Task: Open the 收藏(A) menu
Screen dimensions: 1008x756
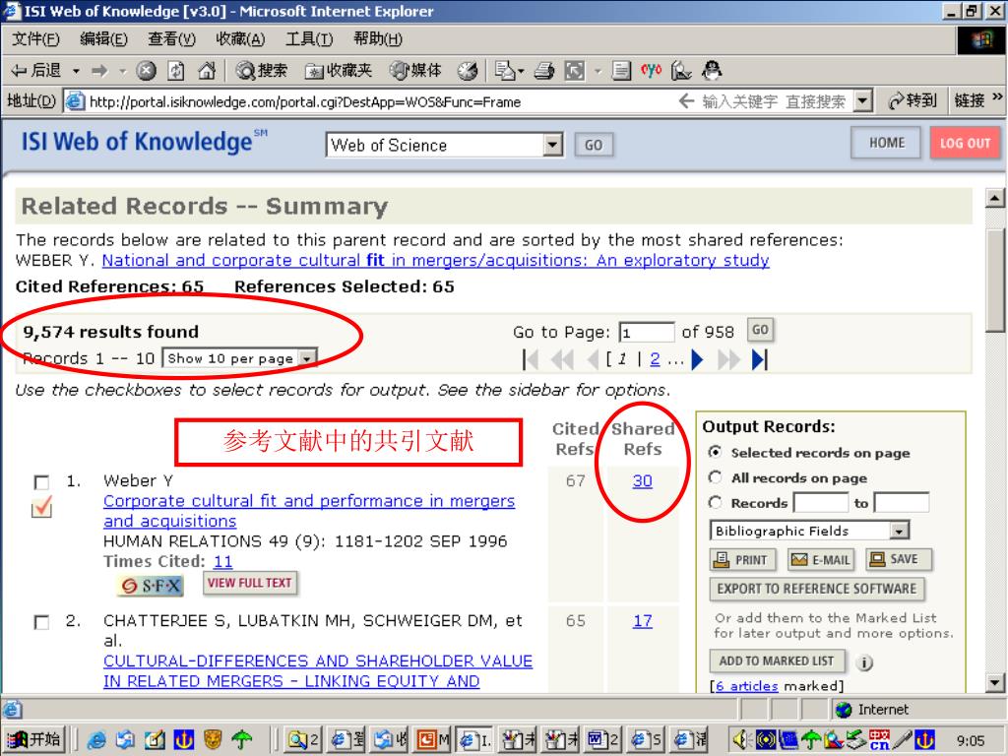Action: point(240,39)
